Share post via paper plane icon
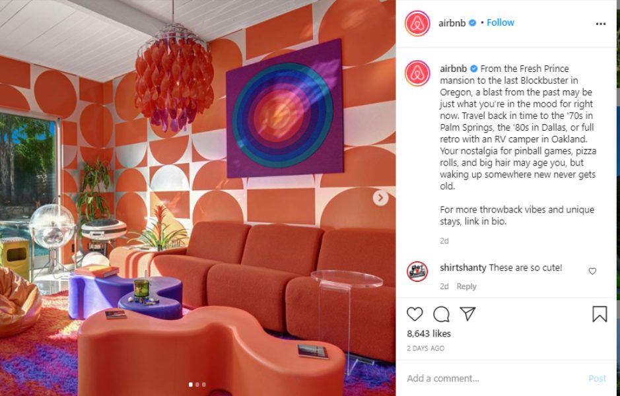Image resolution: width=620 pixels, height=396 pixels. pyautogui.click(x=467, y=313)
